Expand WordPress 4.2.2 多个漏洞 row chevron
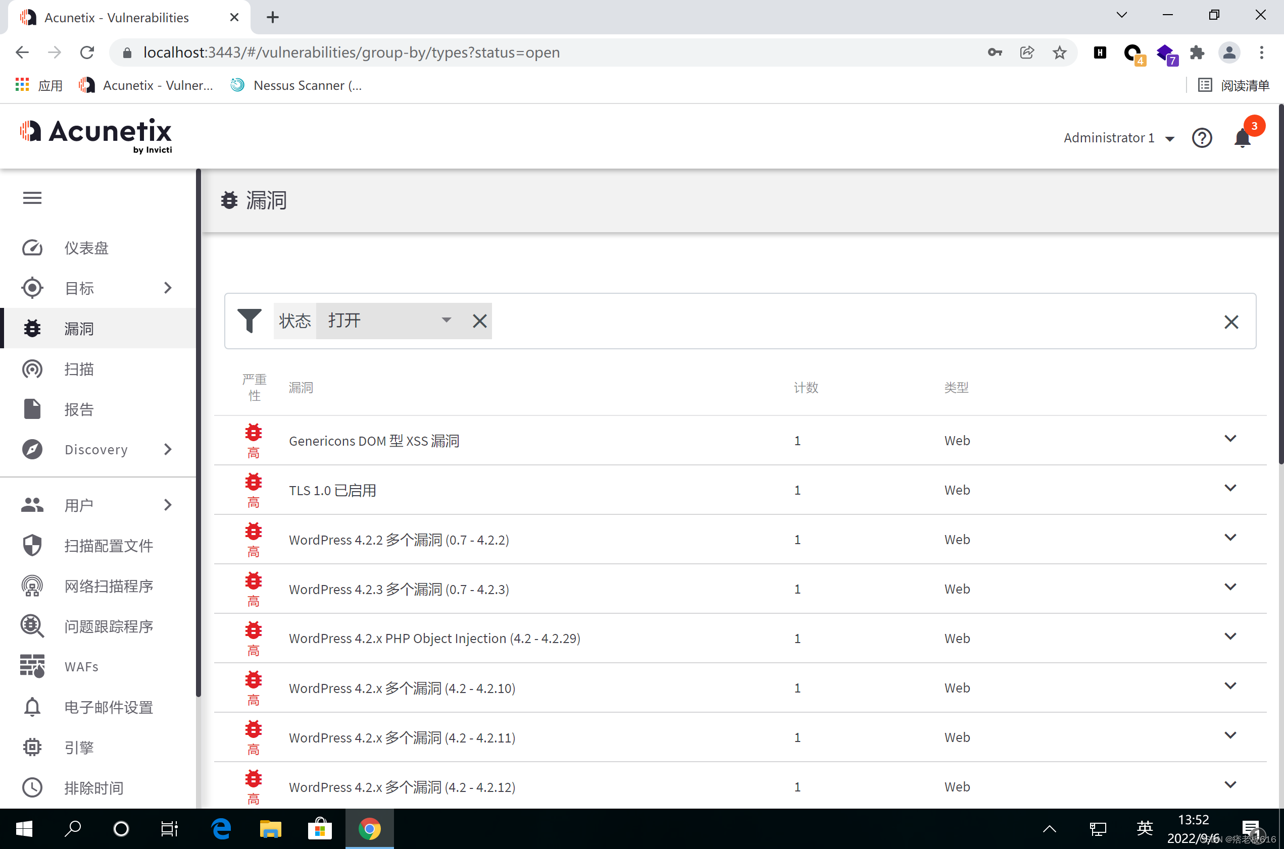The image size is (1284, 849). [x=1230, y=538]
